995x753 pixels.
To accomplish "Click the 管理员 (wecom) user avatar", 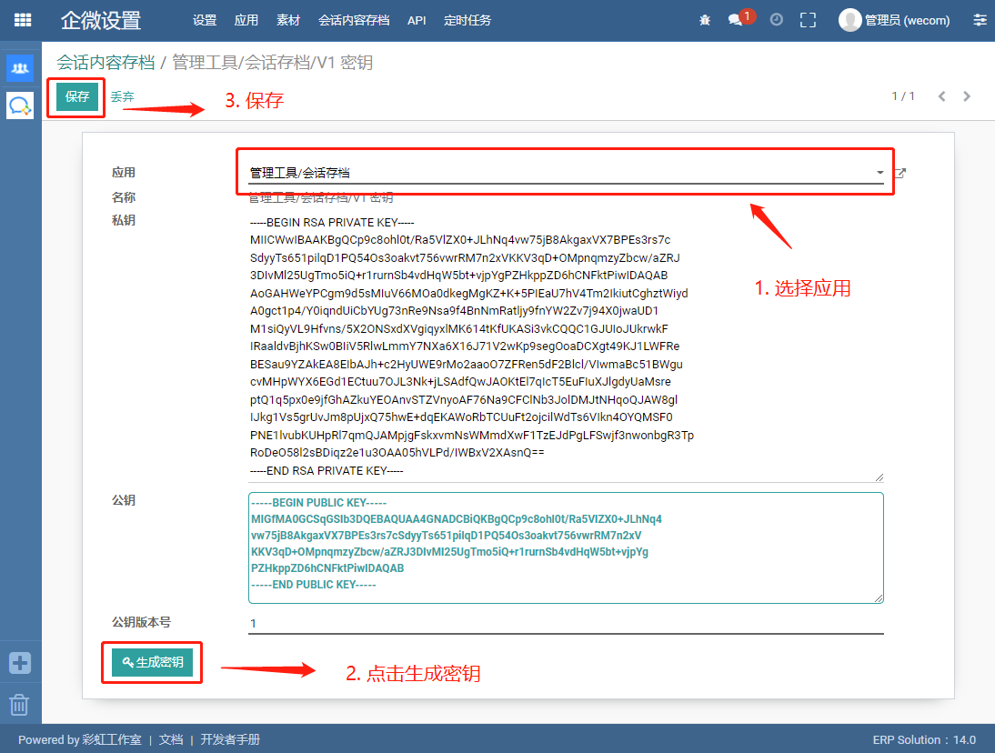I will [849, 20].
